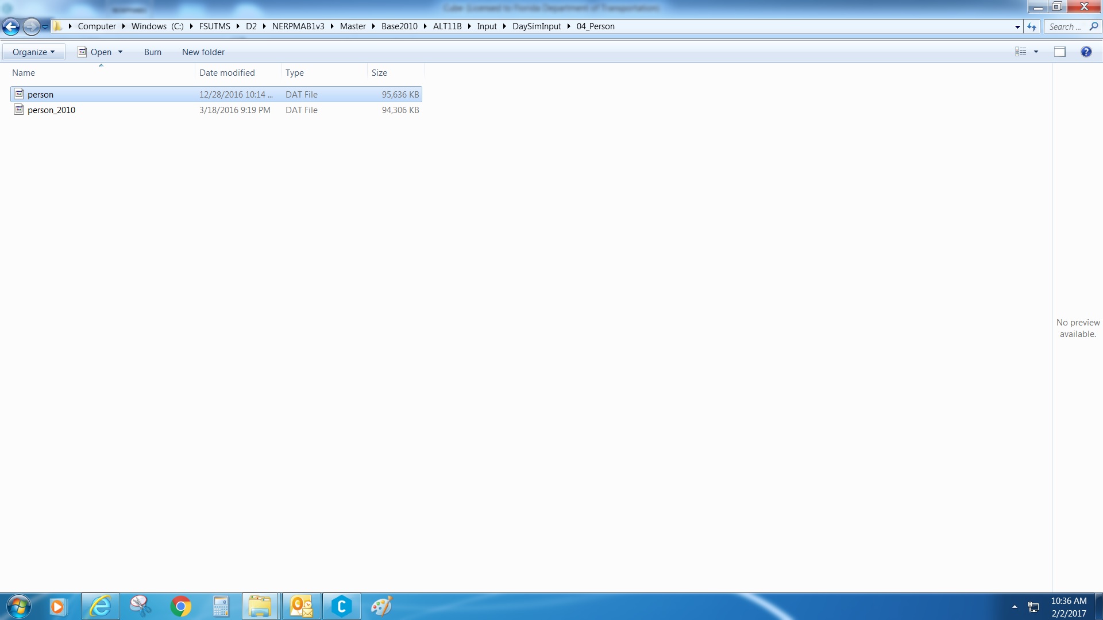The height and width of the screenshot is (620, 1103).
Task: Open the view options dropdown arrow
Action: tap(1036, 52)
